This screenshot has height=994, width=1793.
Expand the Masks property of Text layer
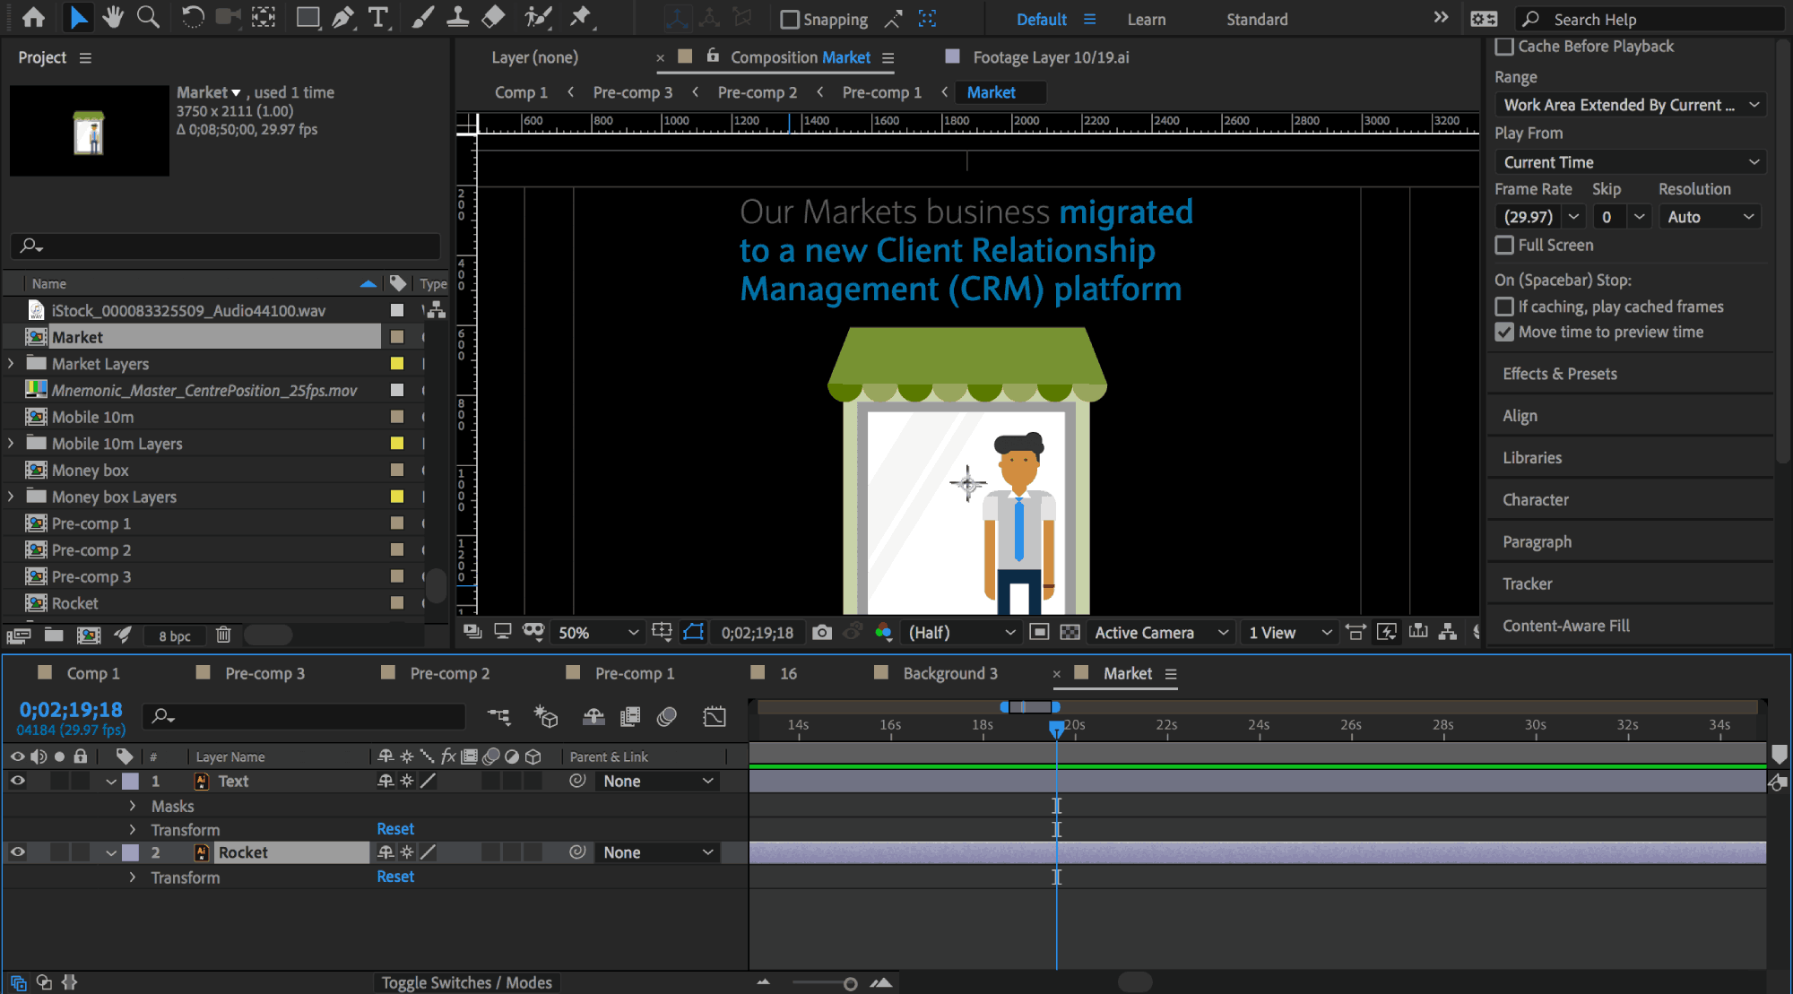pos(133,806)
